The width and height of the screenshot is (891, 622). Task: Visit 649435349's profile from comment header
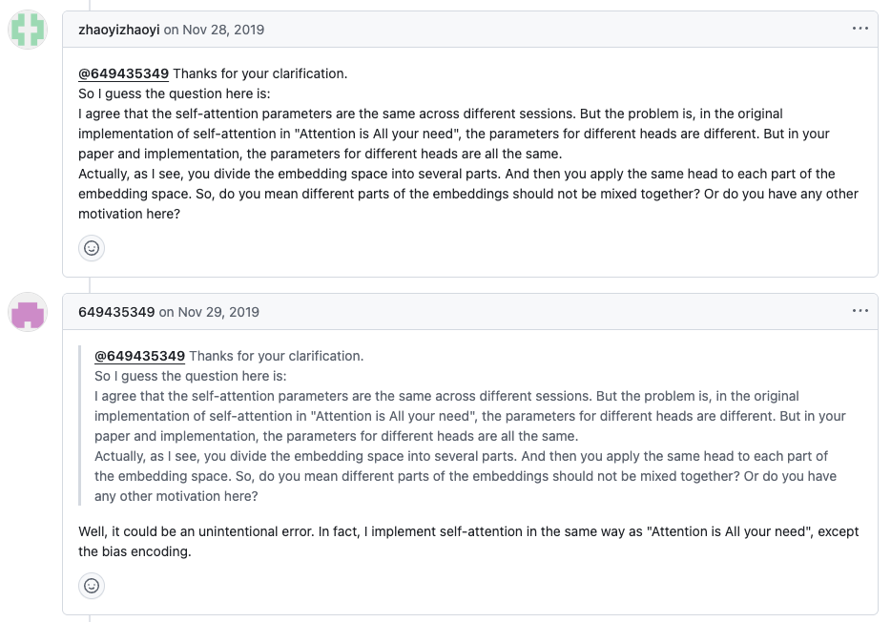click(x=116, y=312)
